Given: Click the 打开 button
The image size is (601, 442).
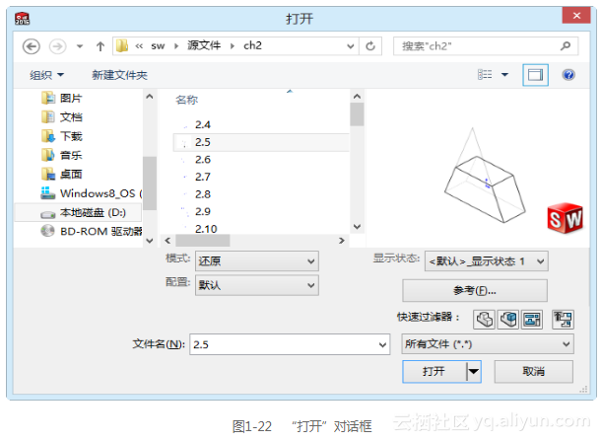Looking at the screenshot, I should pyautogui.click(x=434, y=371).
